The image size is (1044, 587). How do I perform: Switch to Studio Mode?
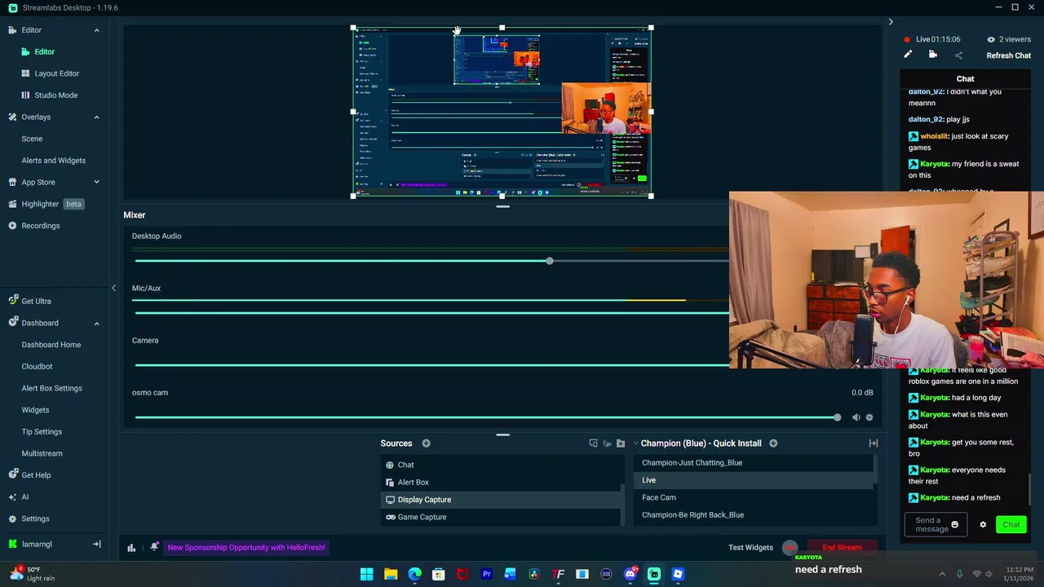point(55,95)
